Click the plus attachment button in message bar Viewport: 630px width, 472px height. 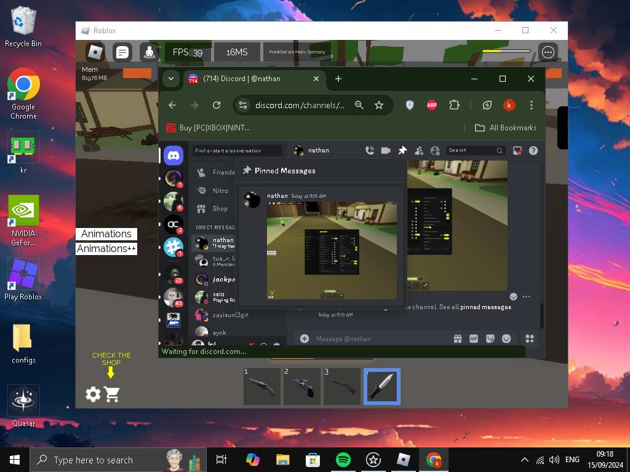(x=305, y=339)
